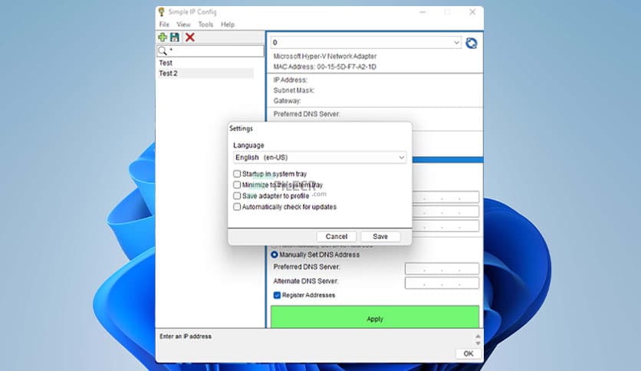Click the magnifier icon in profile search
641x371 pixels.
[163, 51]
